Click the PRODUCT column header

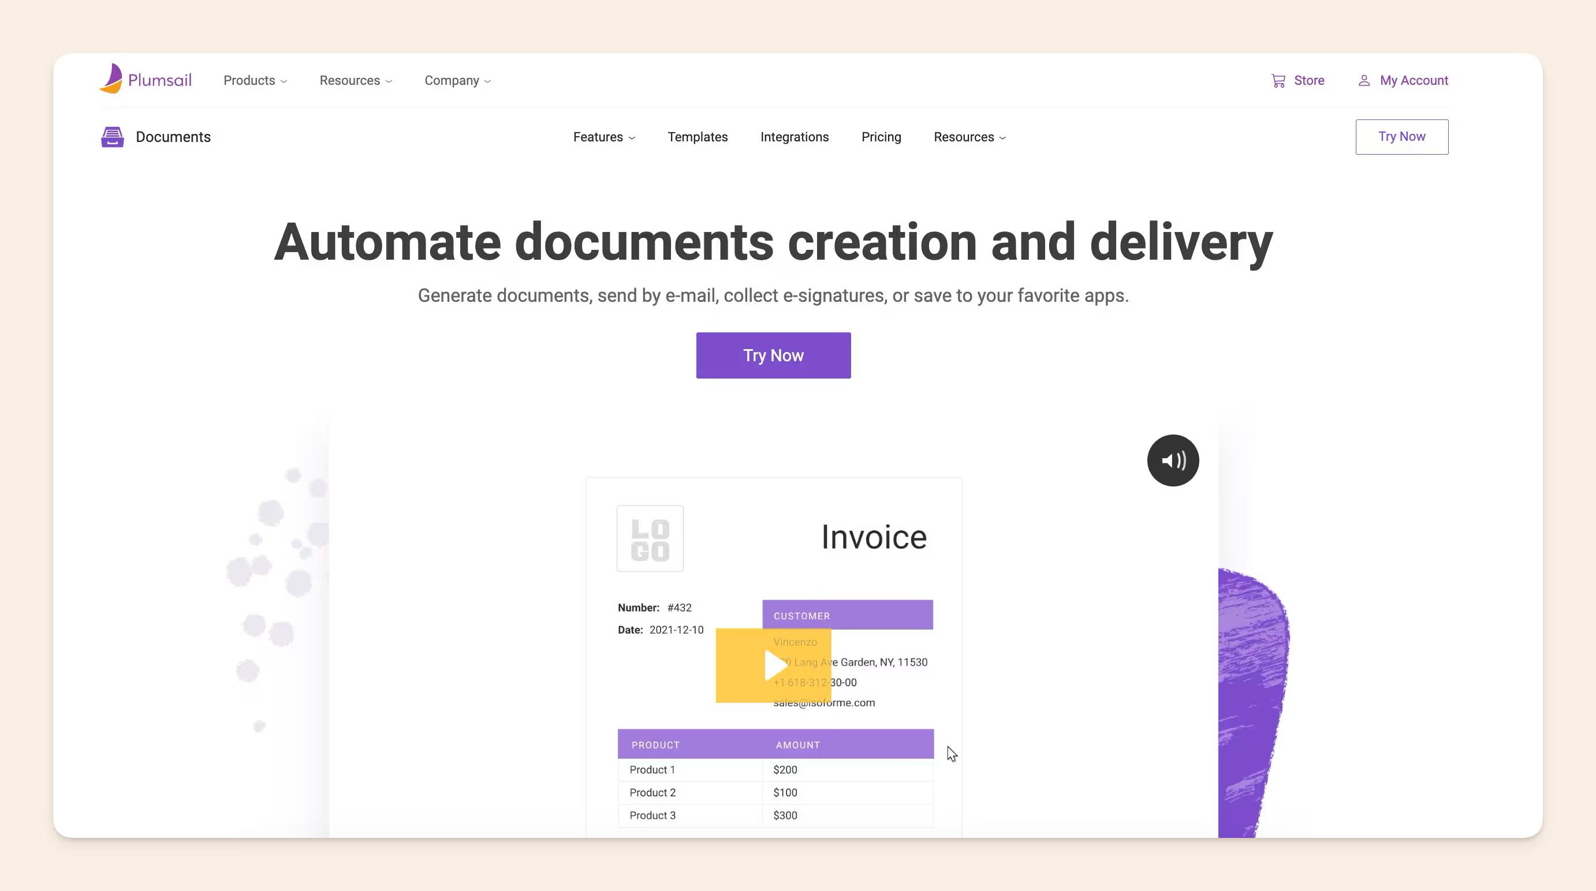[x=655, y=745]
